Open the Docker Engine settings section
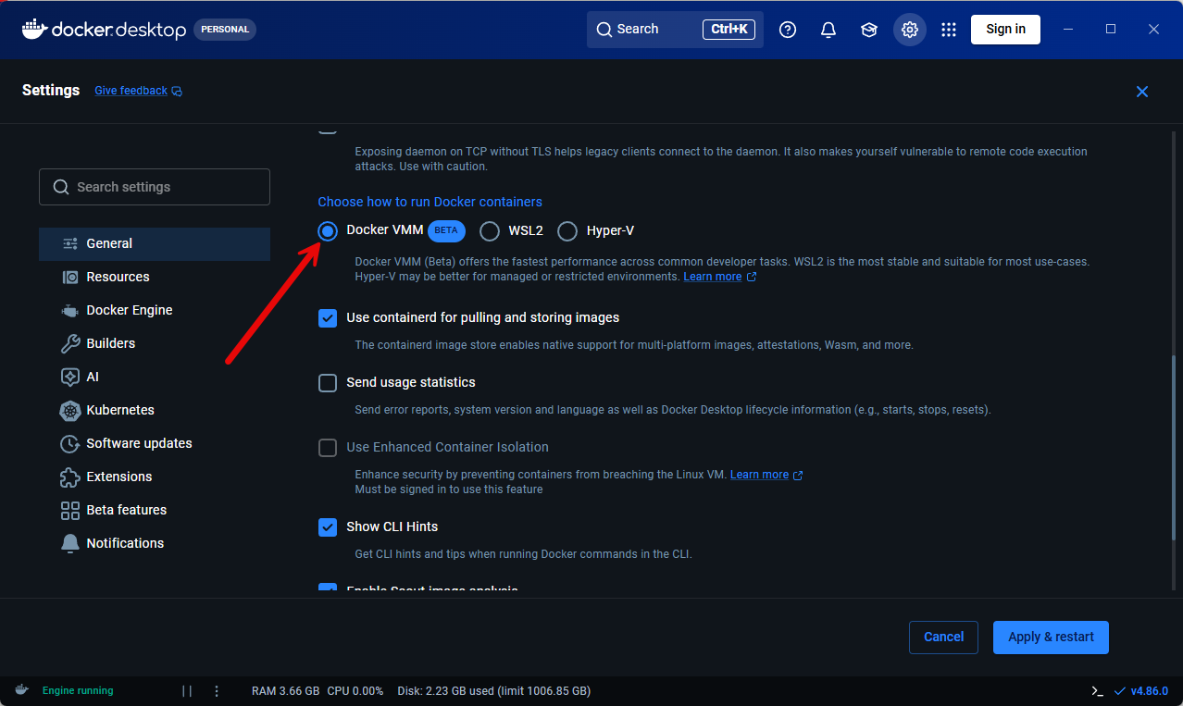 [x=155, y=310]
